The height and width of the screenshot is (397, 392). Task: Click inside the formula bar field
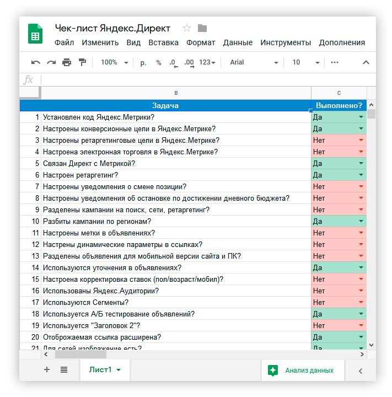(x=204, y=80)
